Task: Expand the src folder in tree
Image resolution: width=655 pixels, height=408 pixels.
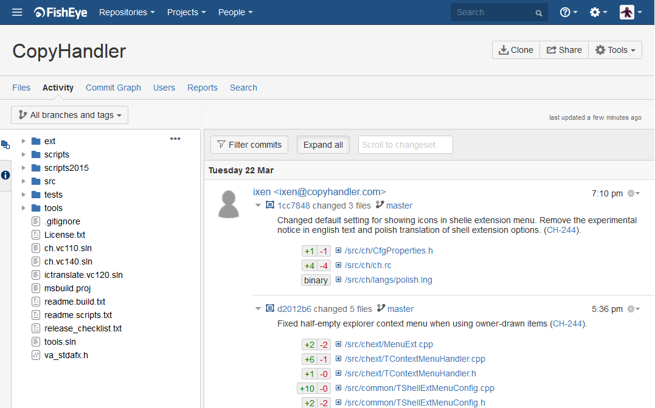Action: (x=24, y=181)
